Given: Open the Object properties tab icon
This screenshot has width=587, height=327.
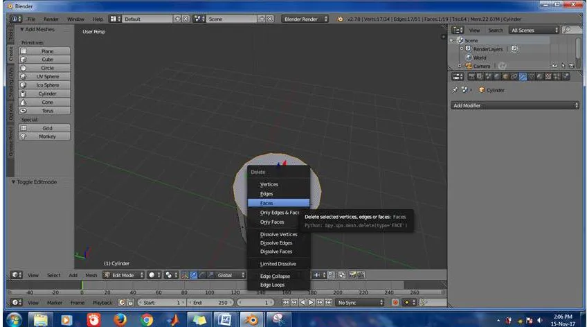Looking at the screenshot, I should pos(506,77).
